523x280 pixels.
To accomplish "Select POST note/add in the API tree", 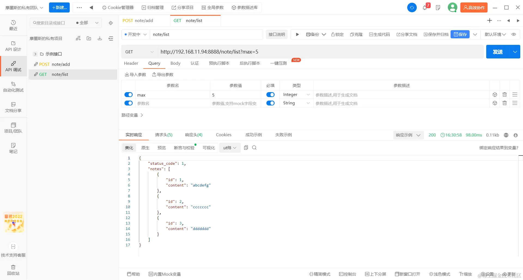I will [x=73, y=64].
